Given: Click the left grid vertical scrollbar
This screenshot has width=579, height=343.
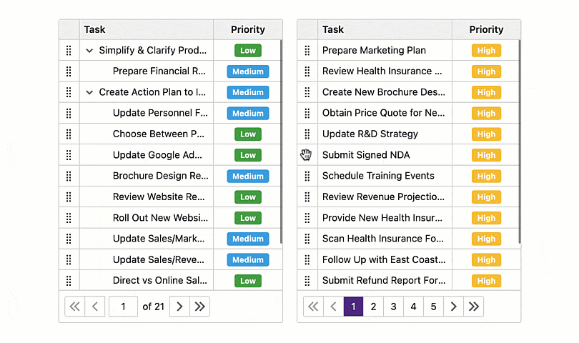Looking at the screenshot, I should (282, 143).
